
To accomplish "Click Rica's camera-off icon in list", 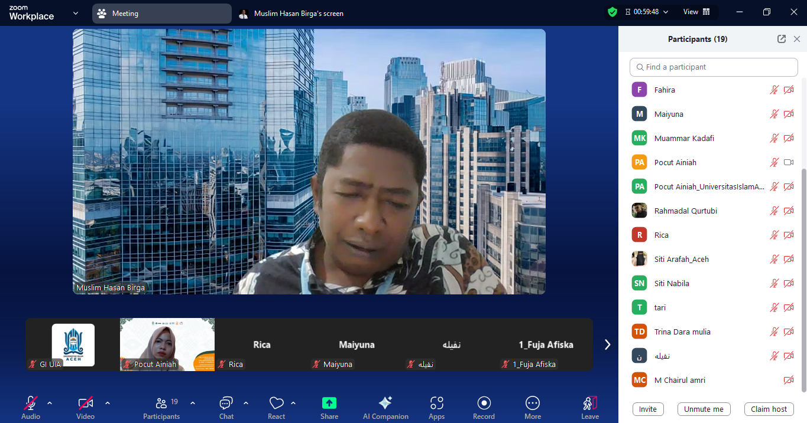I will click(x=789, y=235).
